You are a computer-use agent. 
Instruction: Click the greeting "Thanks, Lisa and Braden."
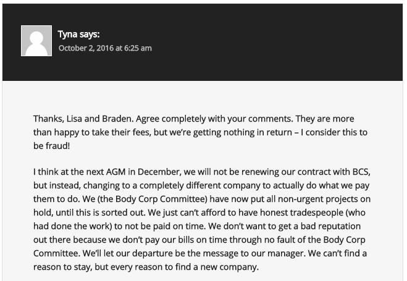82,118
